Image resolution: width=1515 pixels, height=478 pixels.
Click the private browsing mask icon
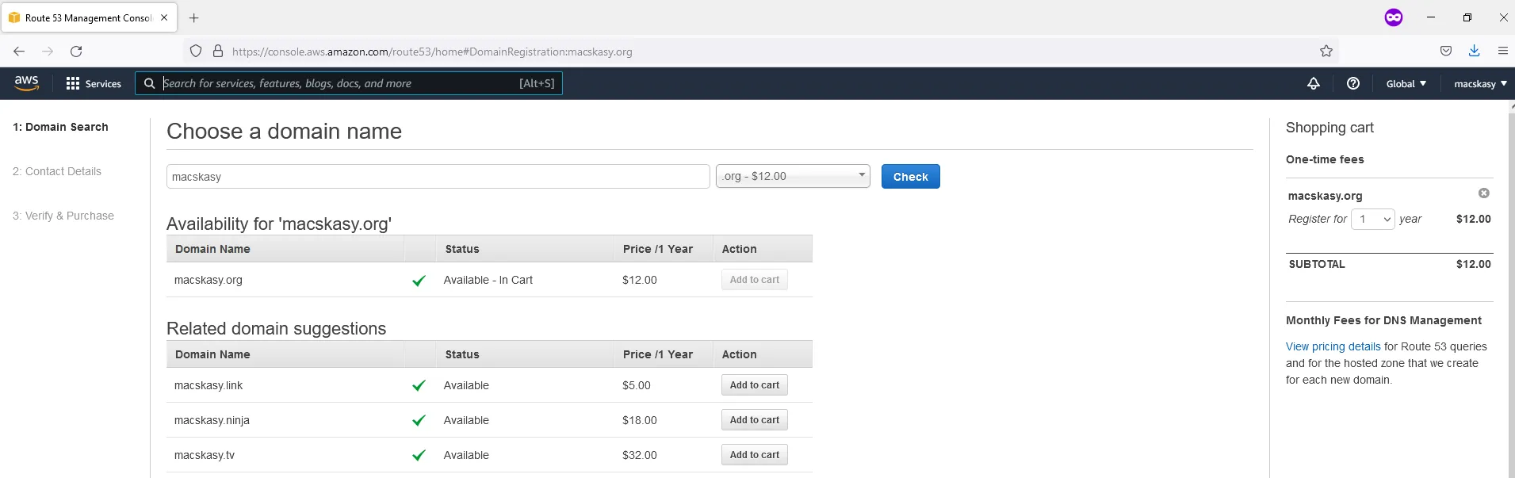[1394, 17]
